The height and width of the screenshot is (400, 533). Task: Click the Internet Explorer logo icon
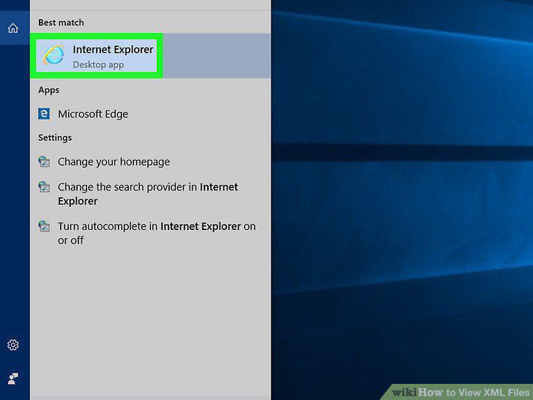pos(53,55)
